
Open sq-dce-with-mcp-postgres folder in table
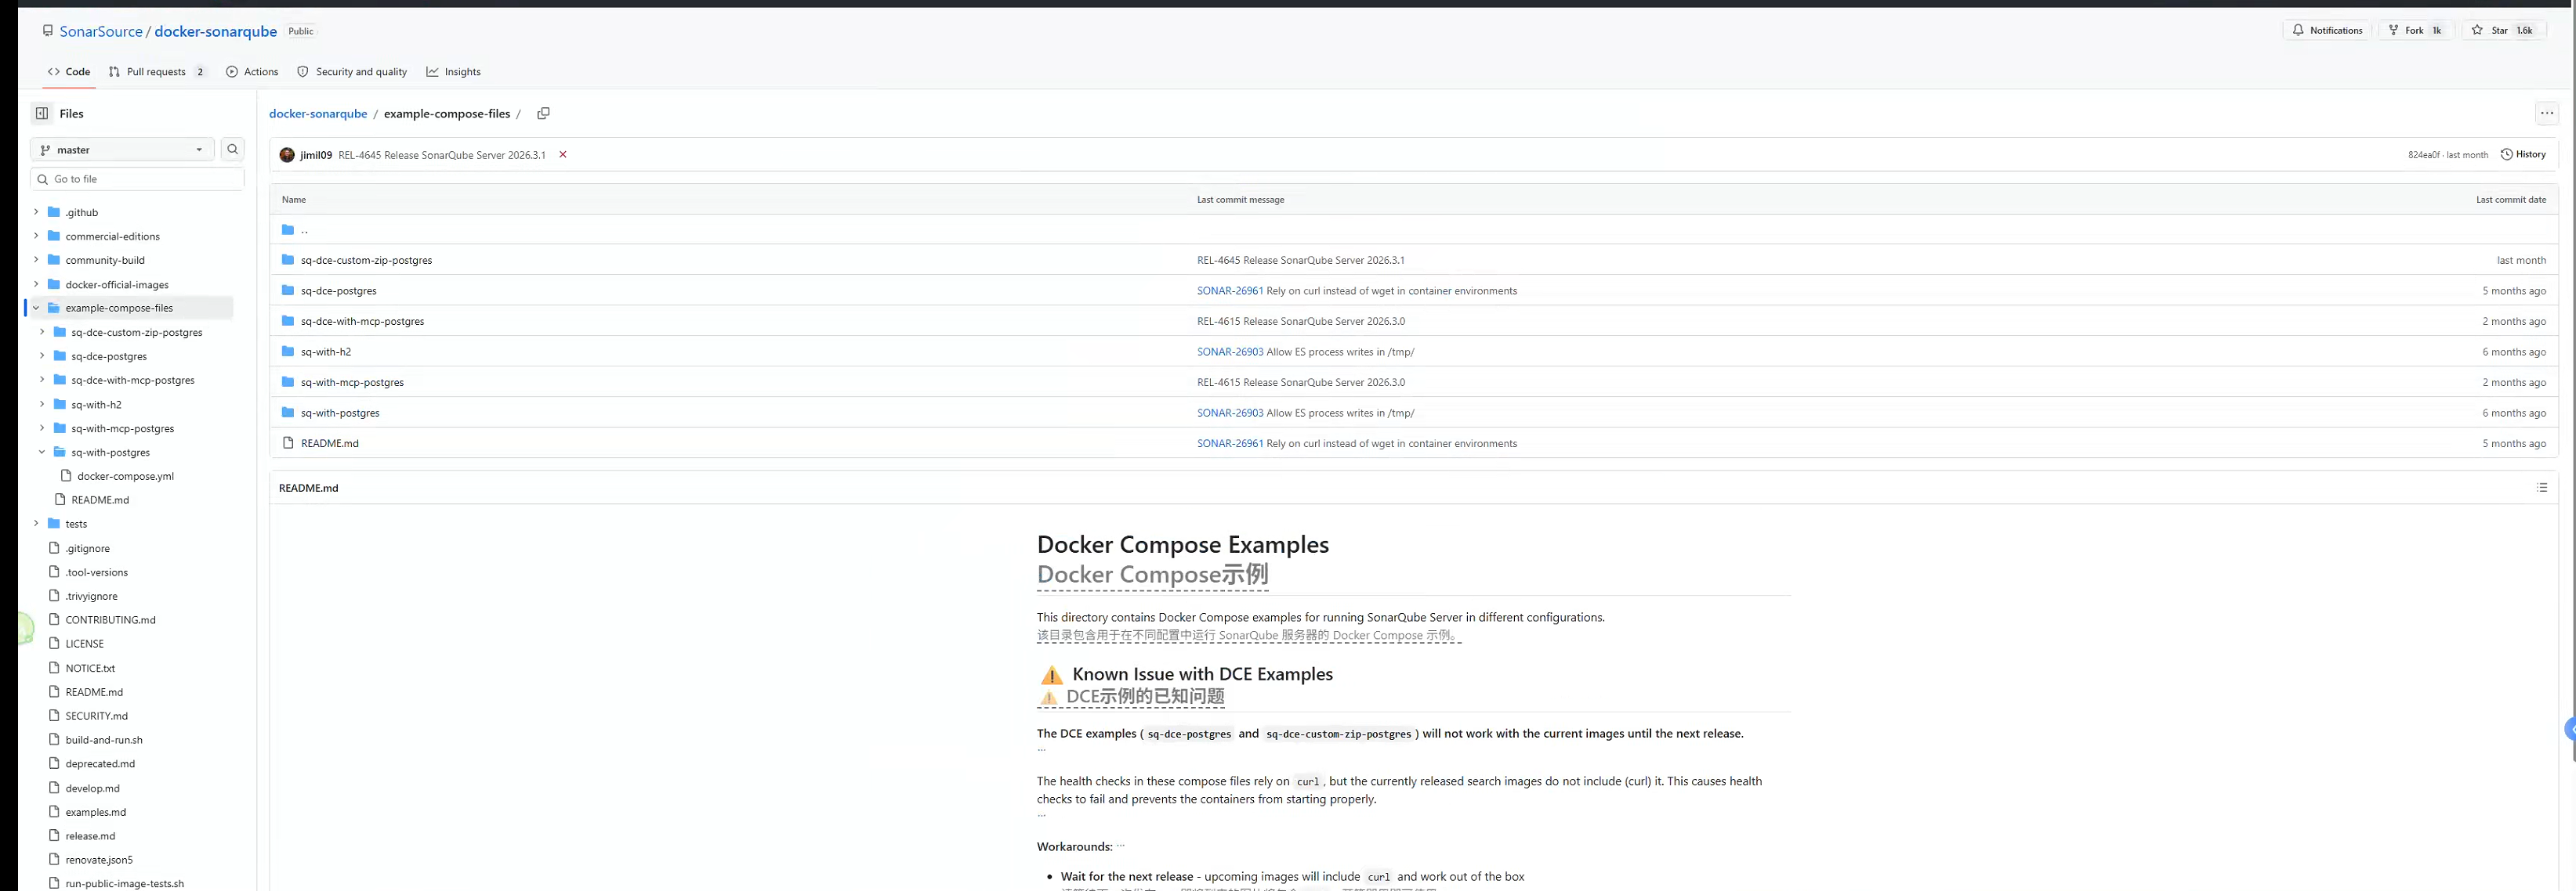click(362, 321)
